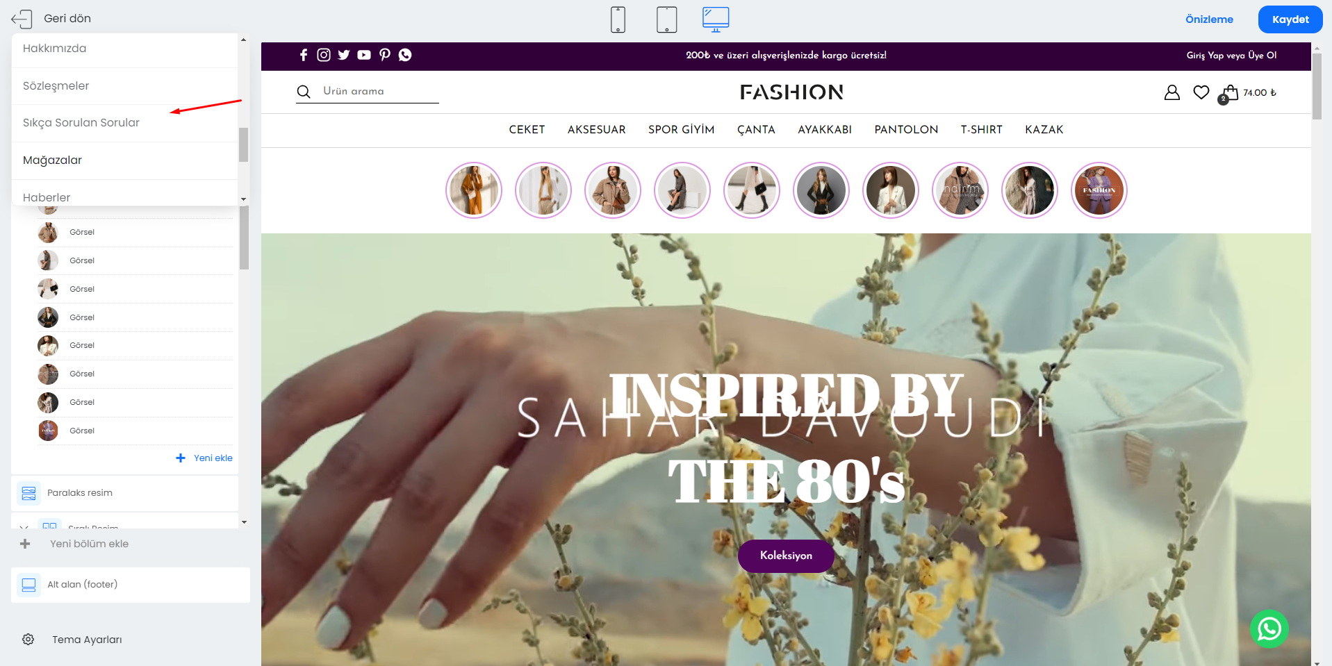Add new item with Yeni ekle

(x=204, y=458)
